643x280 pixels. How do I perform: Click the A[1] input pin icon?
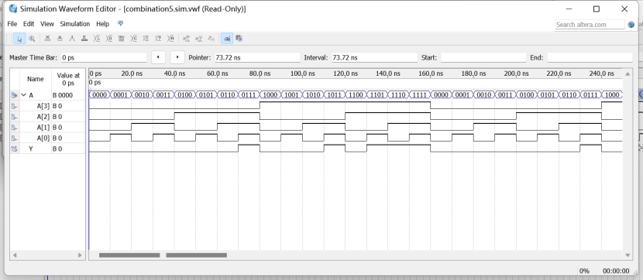tap(14, 127)
